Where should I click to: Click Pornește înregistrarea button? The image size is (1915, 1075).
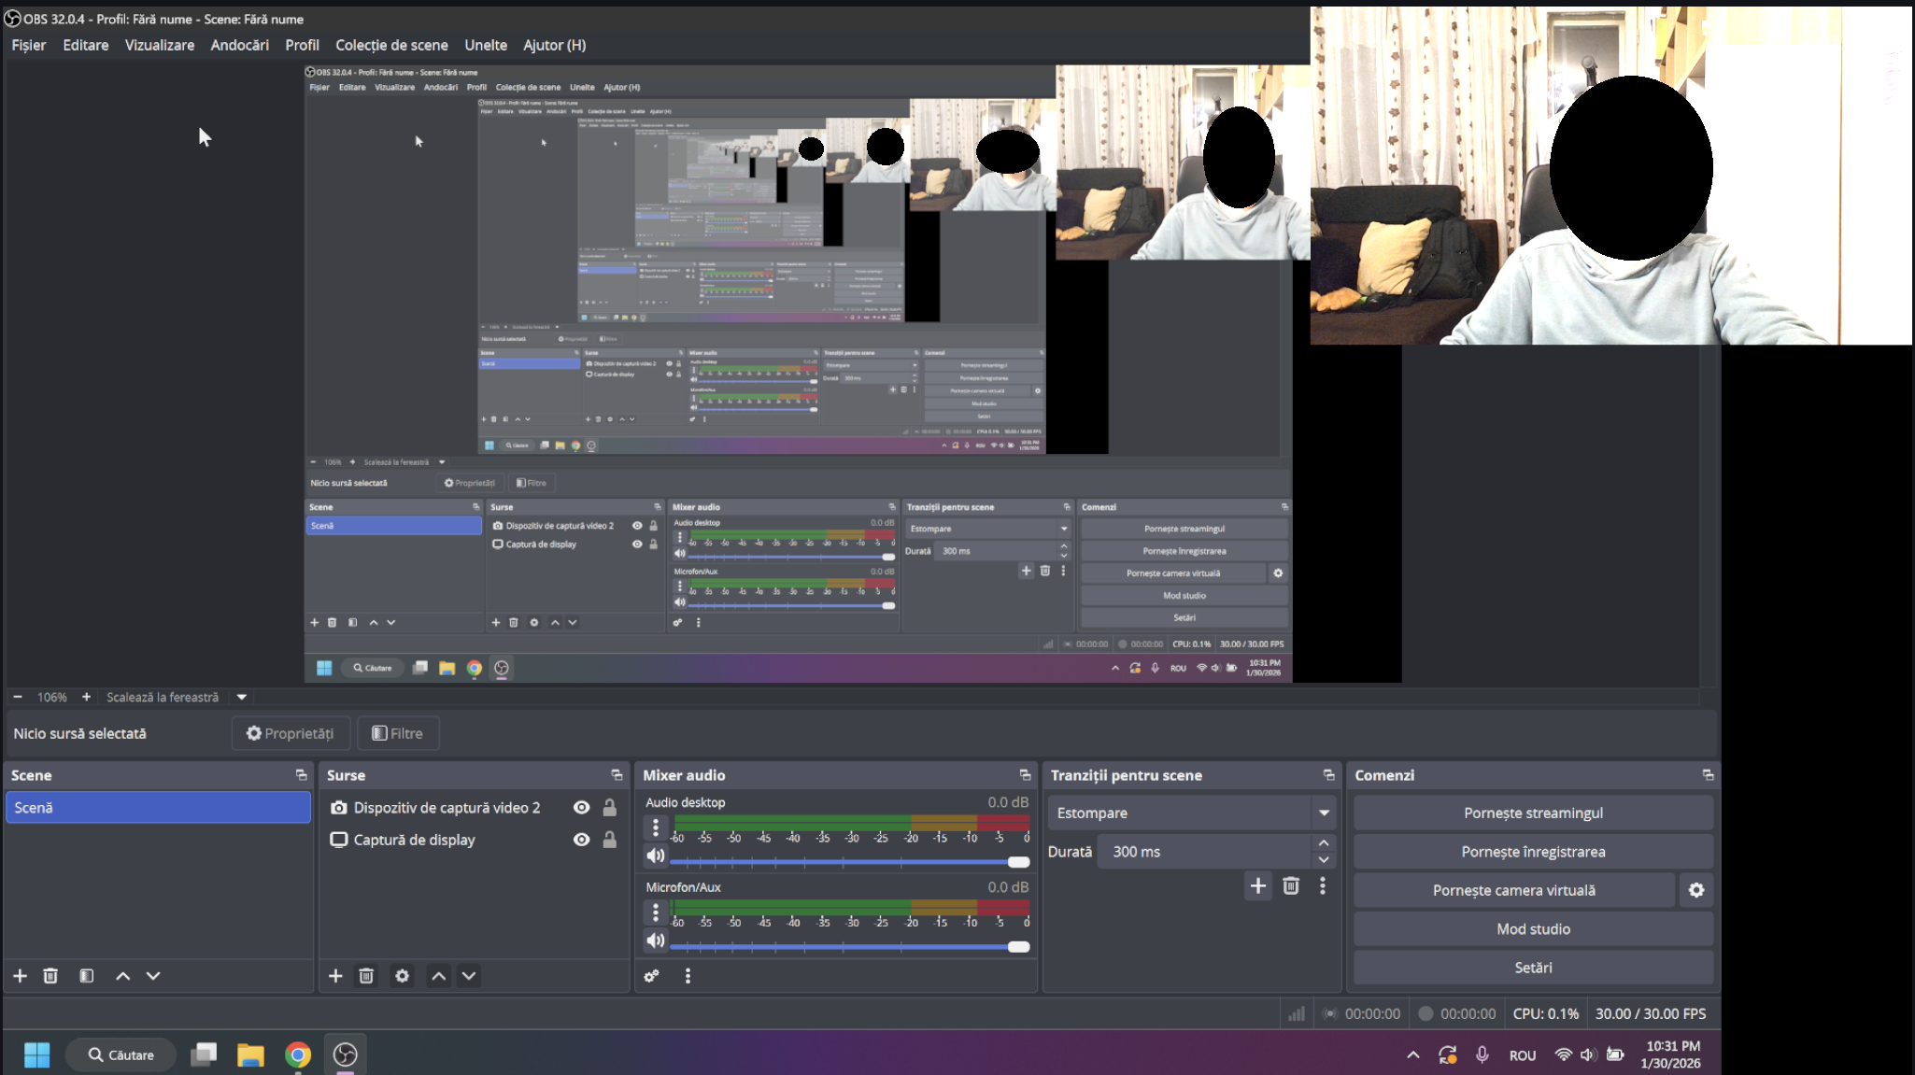1532,852
